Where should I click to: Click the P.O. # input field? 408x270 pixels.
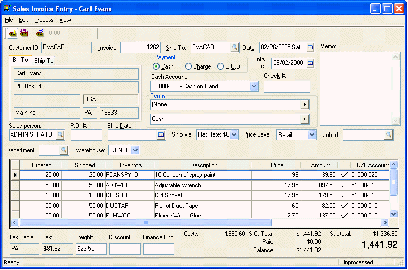pyautogui.click(x=86, y=135)
